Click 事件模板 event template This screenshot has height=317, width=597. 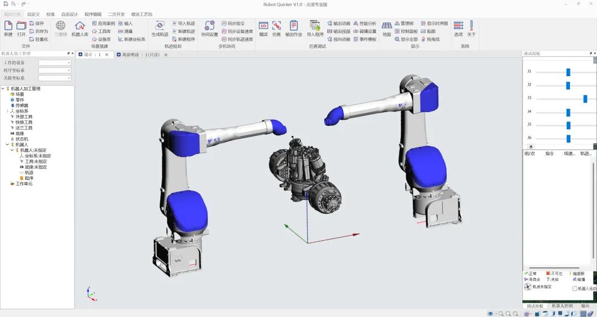pyautogui.click(x=364, y=39)
